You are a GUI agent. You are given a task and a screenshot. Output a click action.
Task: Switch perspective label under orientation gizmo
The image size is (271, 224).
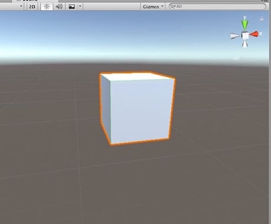(244, 58)
